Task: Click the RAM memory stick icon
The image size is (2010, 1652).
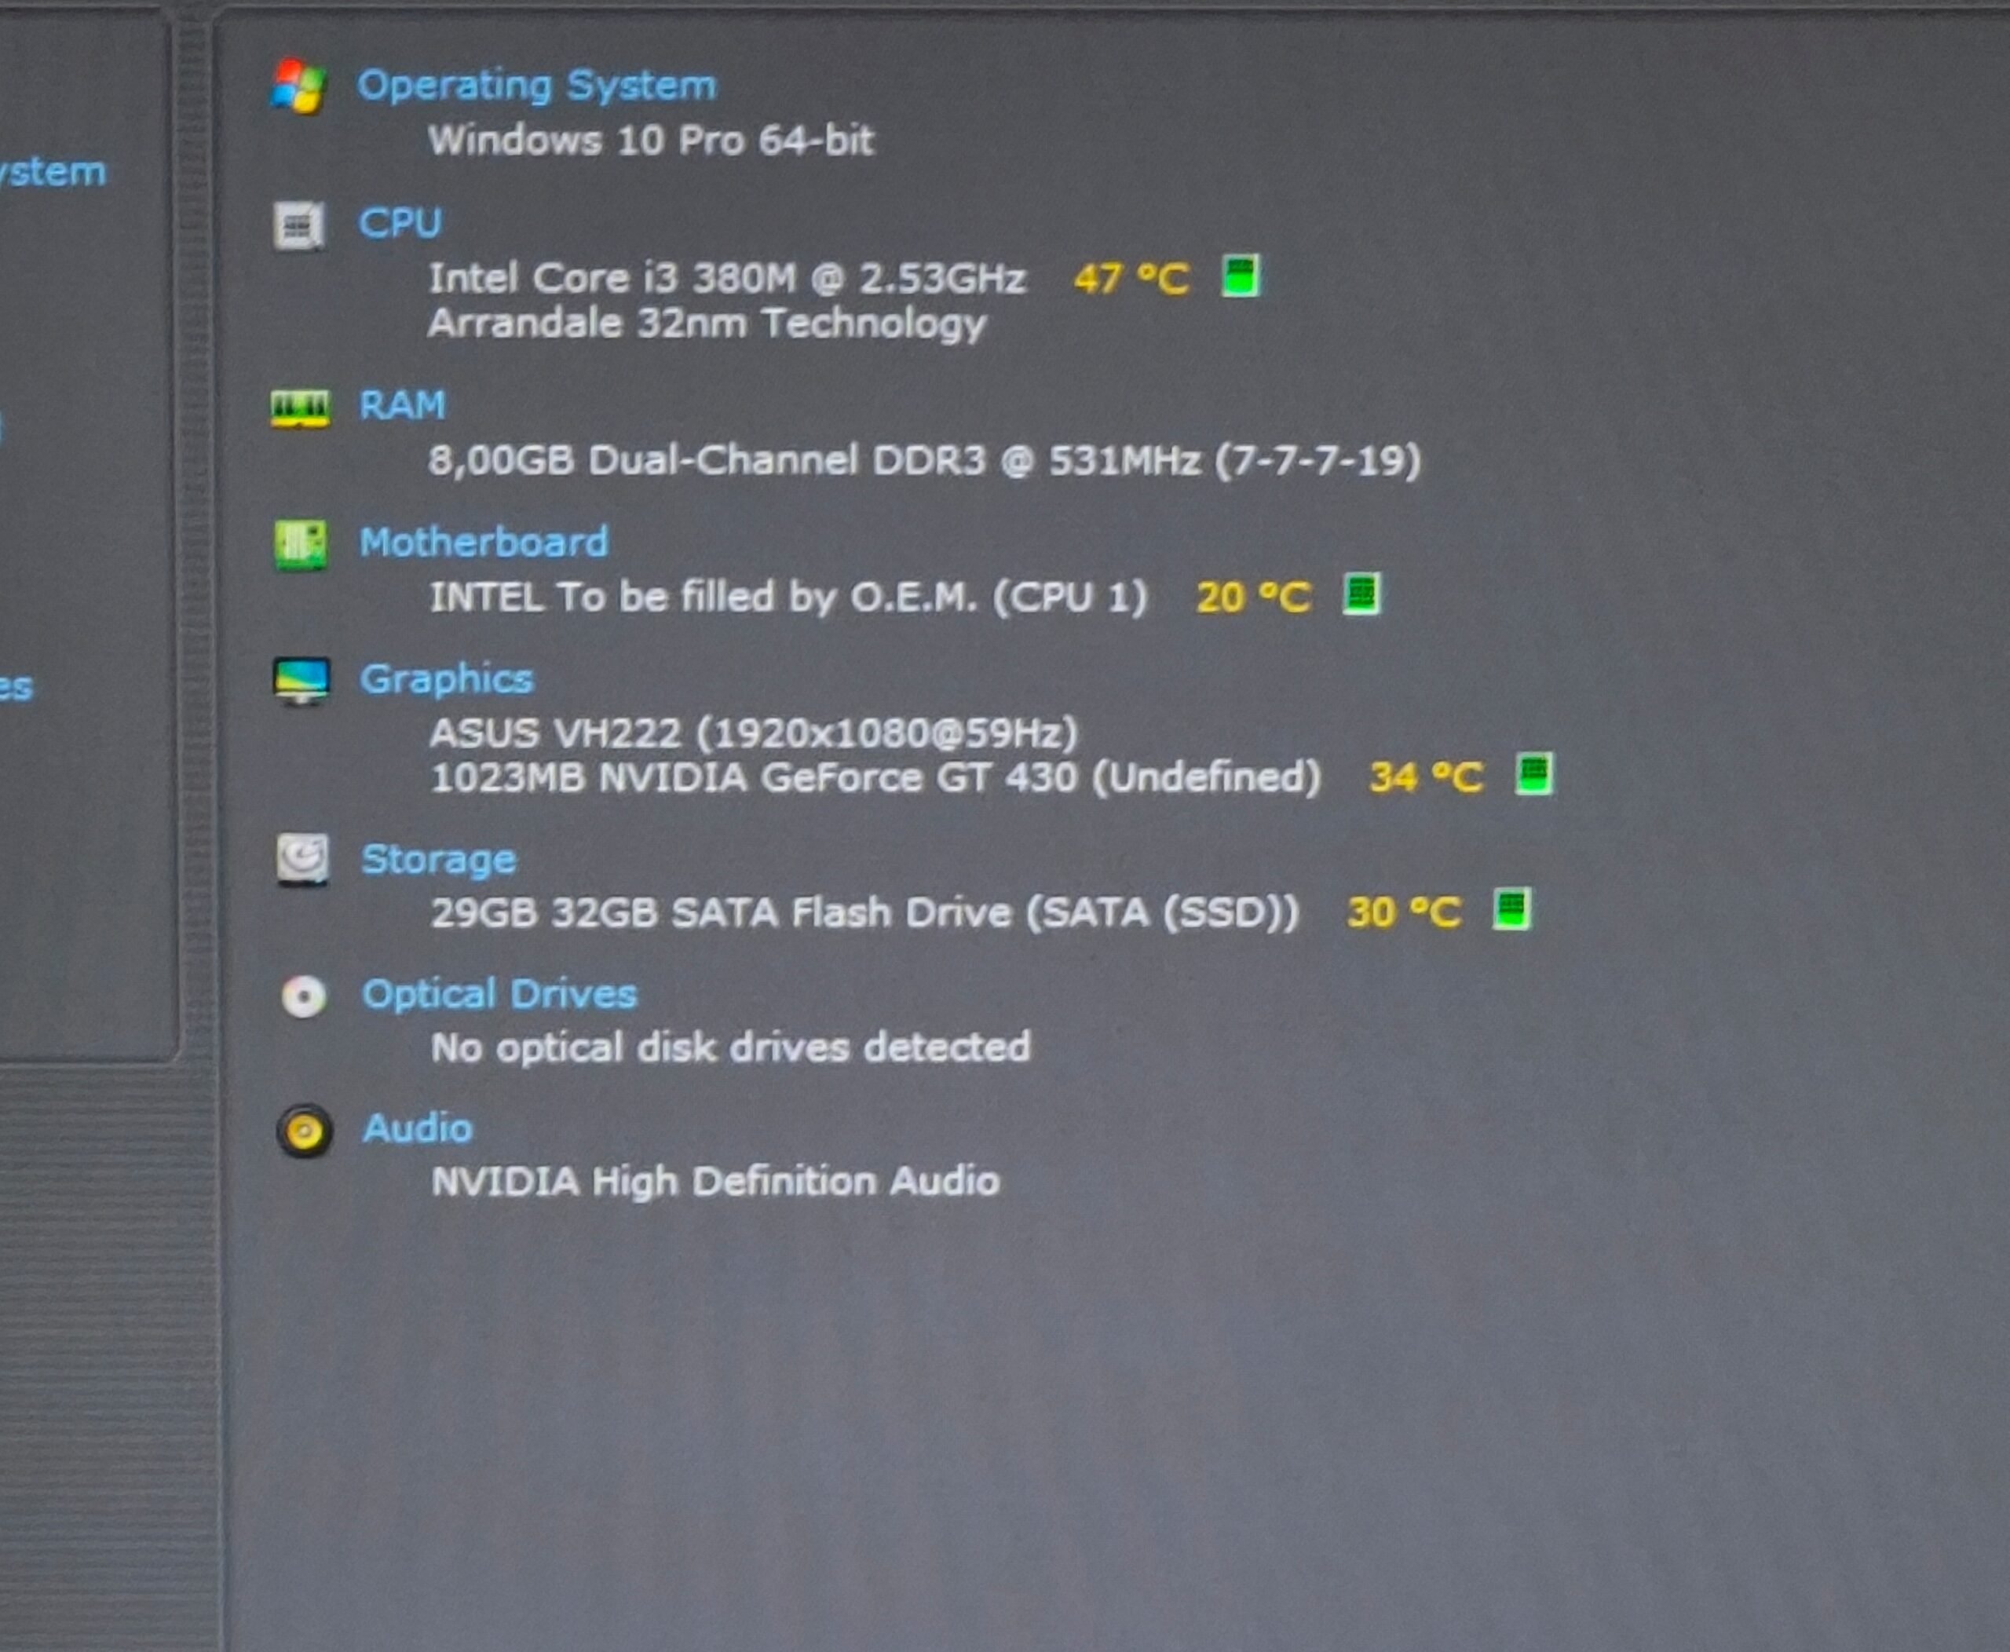Action: pyautogui.click(x=301, y=408)
